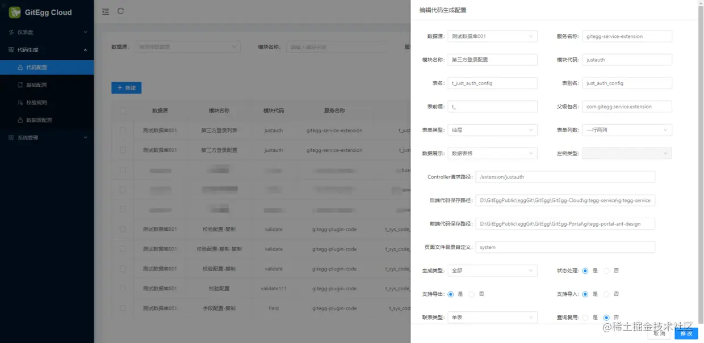Tick the checkbox for the 第三方登录配置 row
Image resolution: width=704 pixels, height=343 pixels.
123,150
